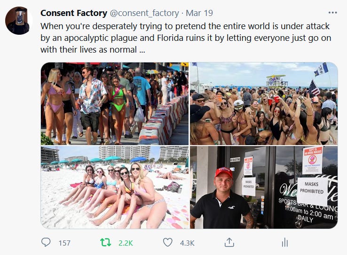View tweet analytics bar chart icon

285,242
